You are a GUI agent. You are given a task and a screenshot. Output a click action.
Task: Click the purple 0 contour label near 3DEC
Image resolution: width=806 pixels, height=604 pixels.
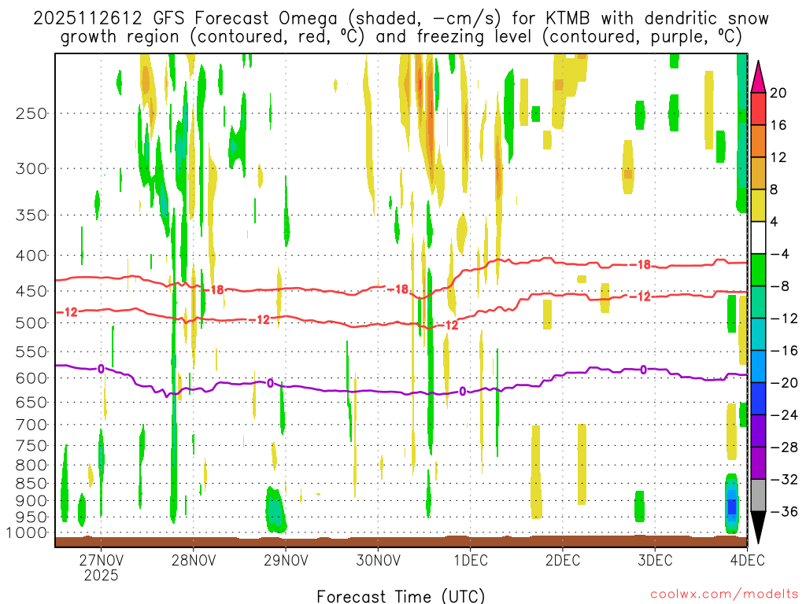[x=643, y=370]
